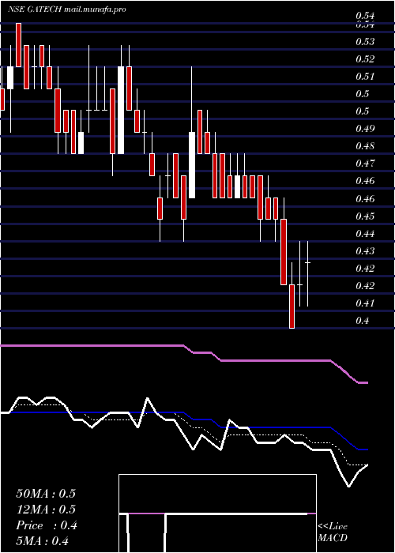The image size is (395, 553).
Task: Select the Price : 0.4 legend text
Action: pos(47,525)
